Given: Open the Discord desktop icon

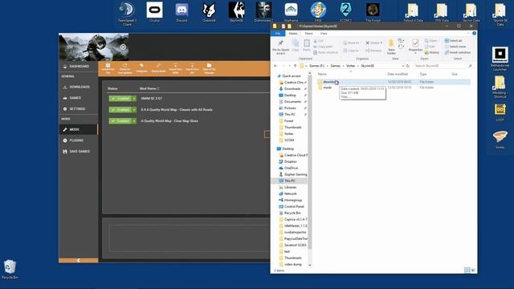Looking at the screenshot, I should [182, 12].
